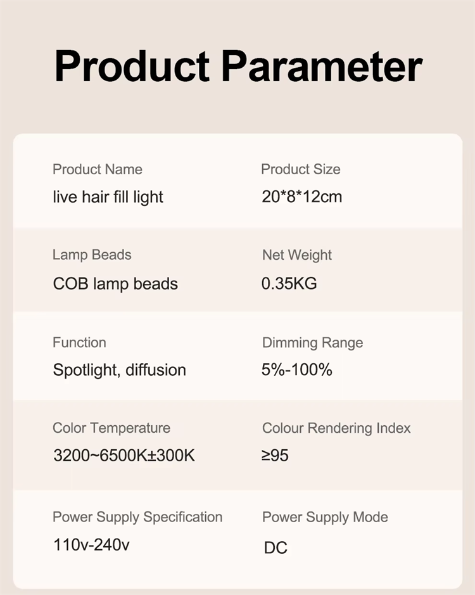Viewport: 475px width, 595px height.
Task: Select the Product Size label
Action: [300, 169]
